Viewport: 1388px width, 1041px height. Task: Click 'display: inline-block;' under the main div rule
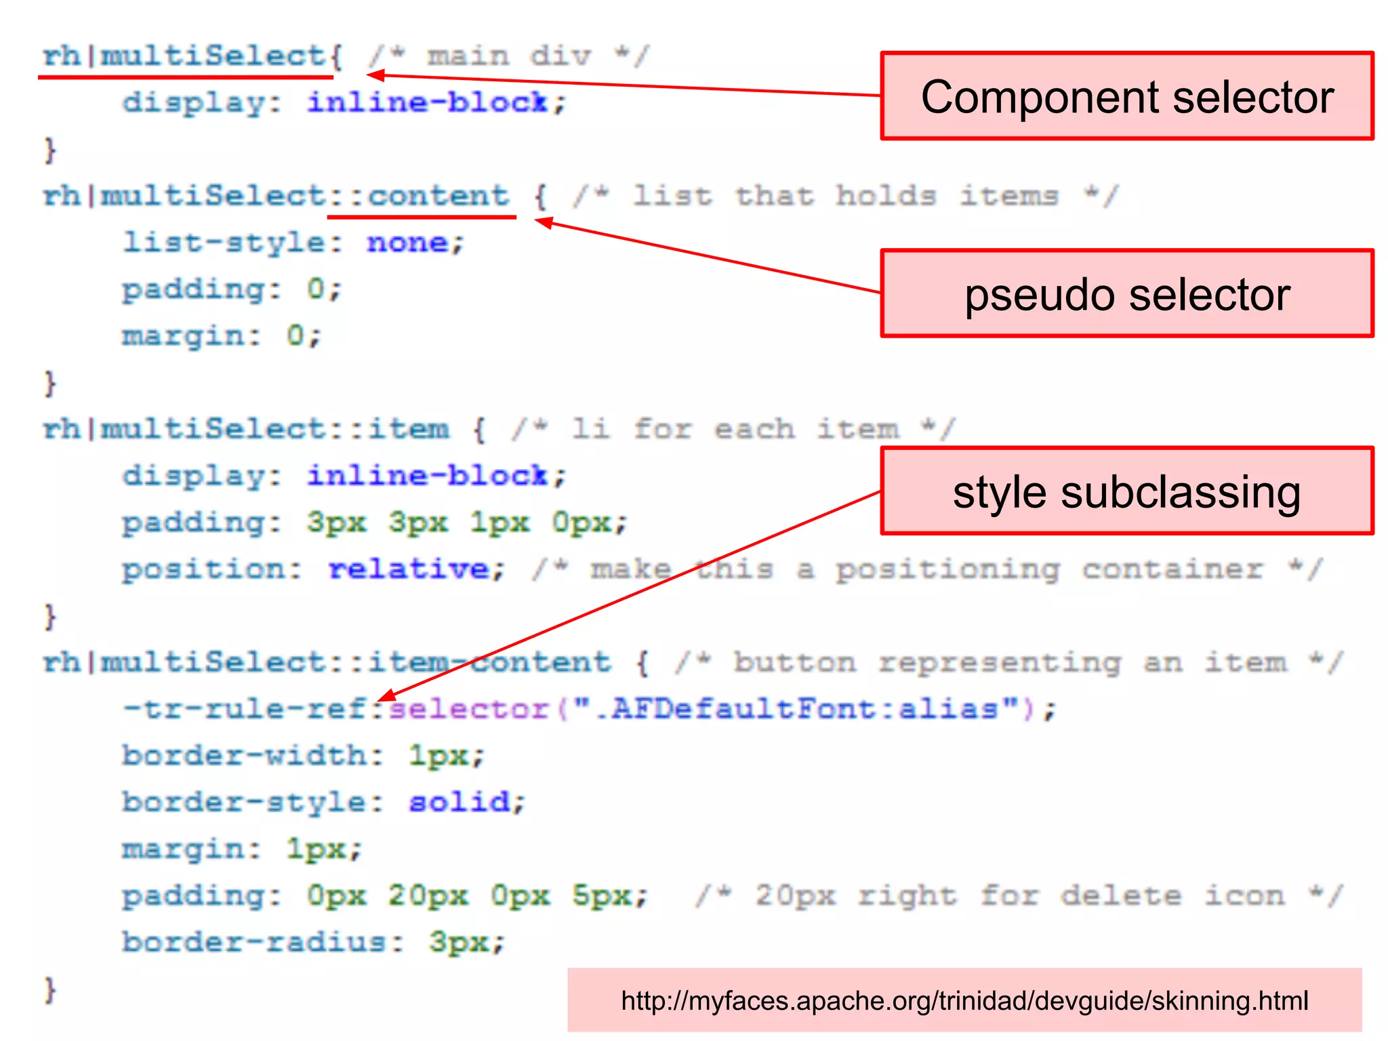pyautogui.click(x=344, y=103)
